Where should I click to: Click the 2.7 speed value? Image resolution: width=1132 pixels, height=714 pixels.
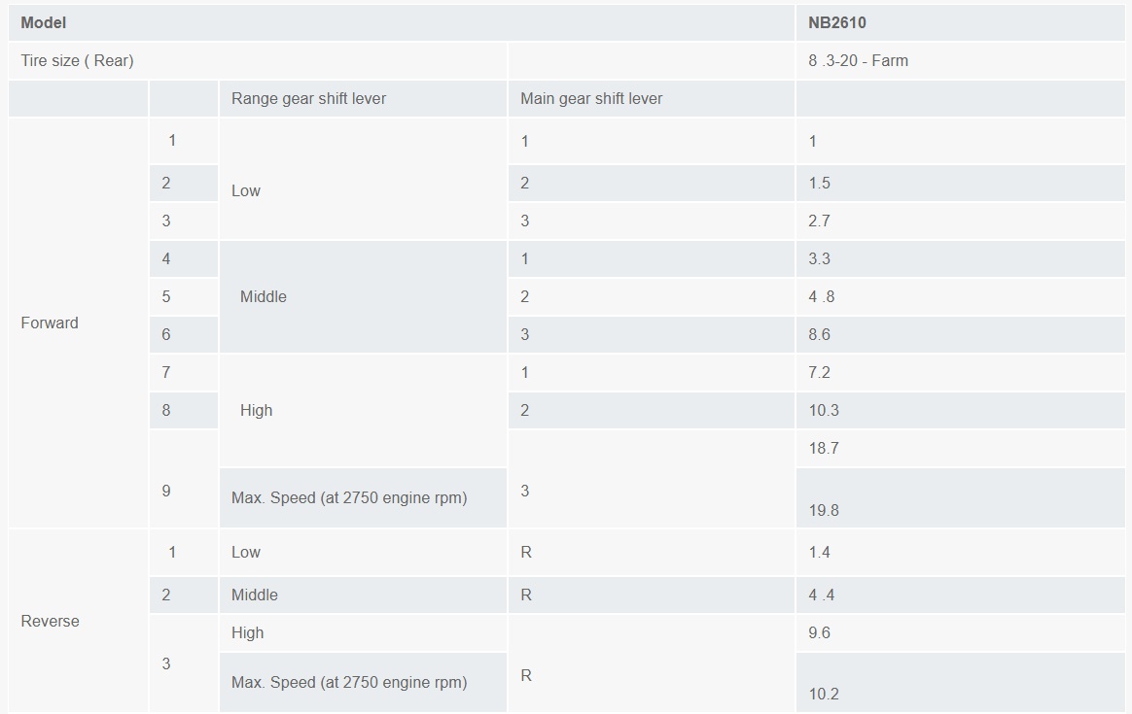coord(819,221)
